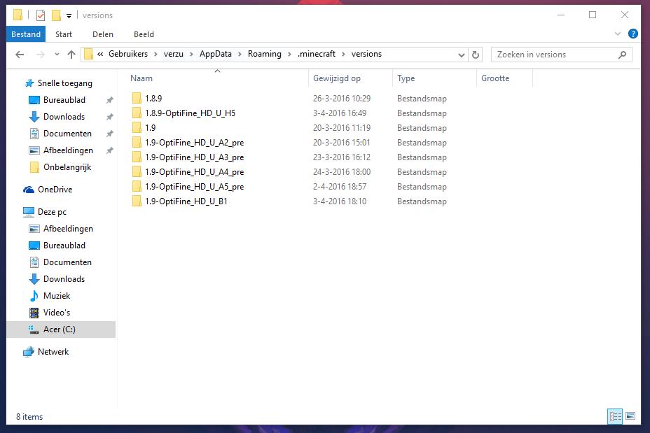The height and width of the screenshot is (433, 650).
Task: Click the Forward navigation arrow
Action: pyautogui.click(x=40, y=55)
